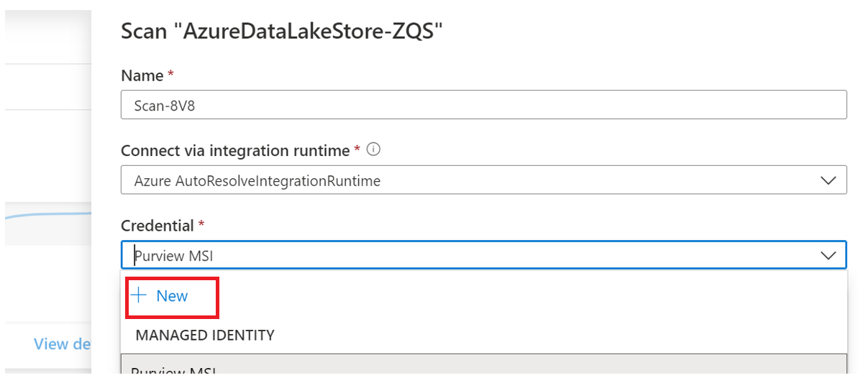The height and width of the screenshot is (388, 858).
Task: Open the View details link
Action: click(x=62, y=344)
